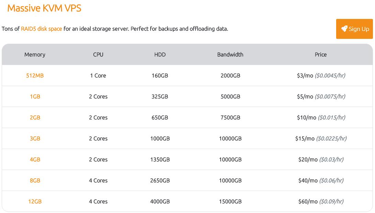Select the 1GB plan

tap(35, 97)
